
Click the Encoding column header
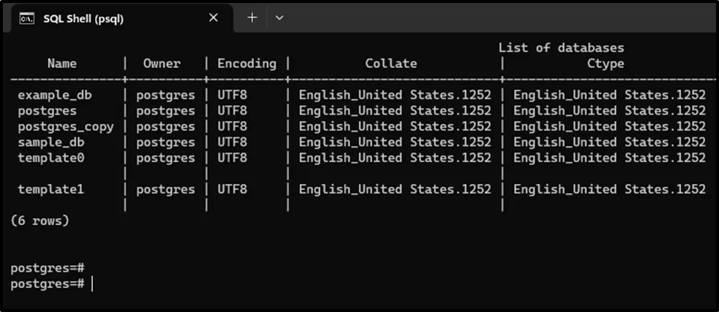(247, 64)
